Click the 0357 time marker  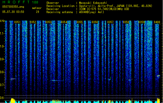[110, 22]
